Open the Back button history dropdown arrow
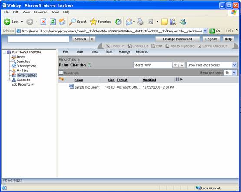241x192 pixels. (22, 22)
